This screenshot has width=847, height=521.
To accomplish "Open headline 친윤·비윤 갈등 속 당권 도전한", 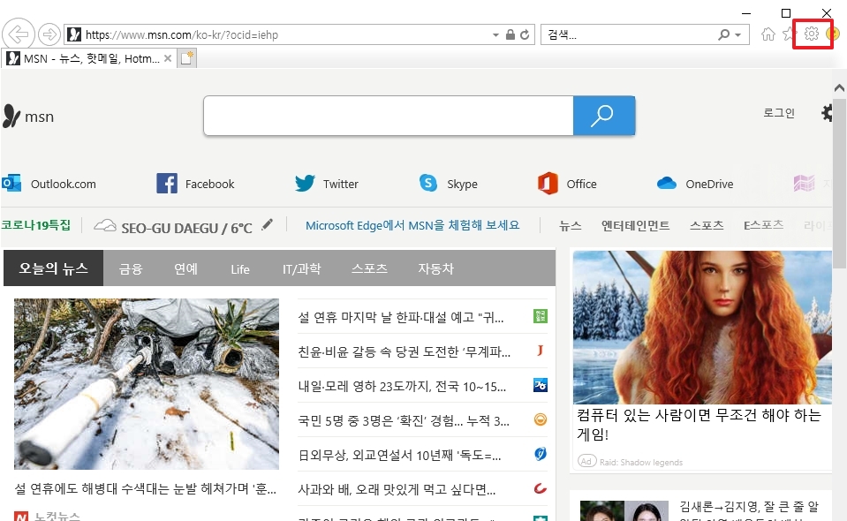I will click(404, 351).
